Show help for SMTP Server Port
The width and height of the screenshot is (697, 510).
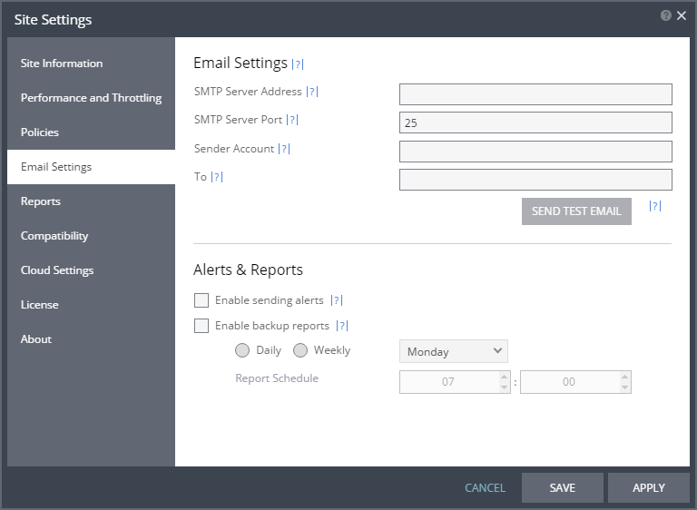(x=292, y=120)
